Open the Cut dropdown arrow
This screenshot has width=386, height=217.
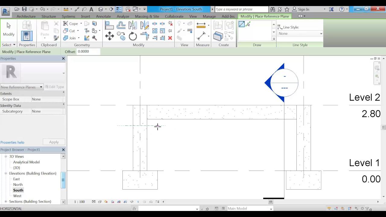click(x=78, y=31)
